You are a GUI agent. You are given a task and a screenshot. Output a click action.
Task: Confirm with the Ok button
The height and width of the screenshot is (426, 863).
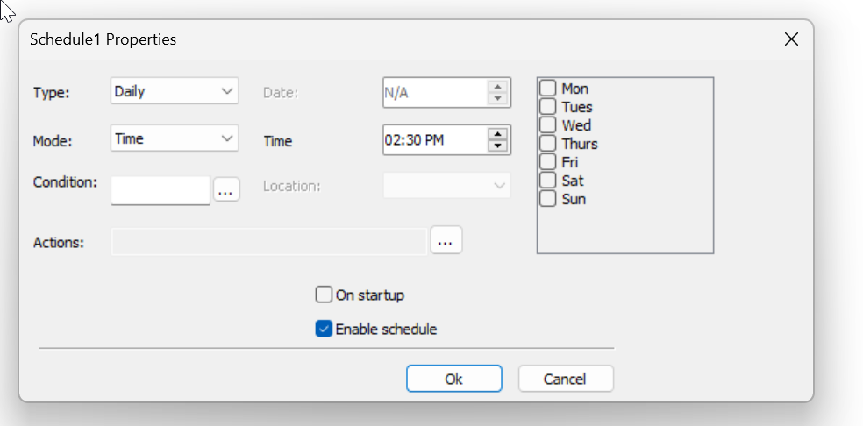[454, 379]
